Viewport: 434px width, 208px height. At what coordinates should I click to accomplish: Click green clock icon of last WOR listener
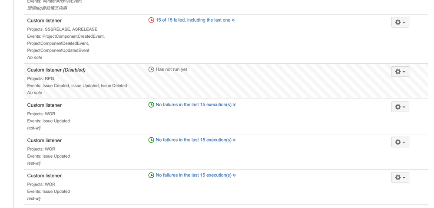pos(151,175)
